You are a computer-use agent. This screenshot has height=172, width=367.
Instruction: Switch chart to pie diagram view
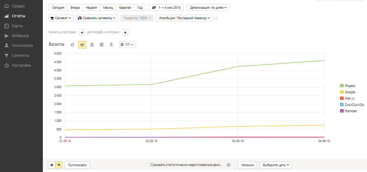click(73, 45)
